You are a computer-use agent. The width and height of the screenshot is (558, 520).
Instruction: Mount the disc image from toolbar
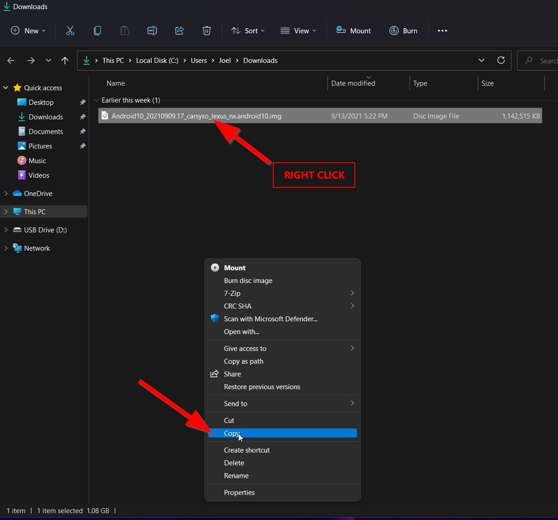click(x=353, y=31)
